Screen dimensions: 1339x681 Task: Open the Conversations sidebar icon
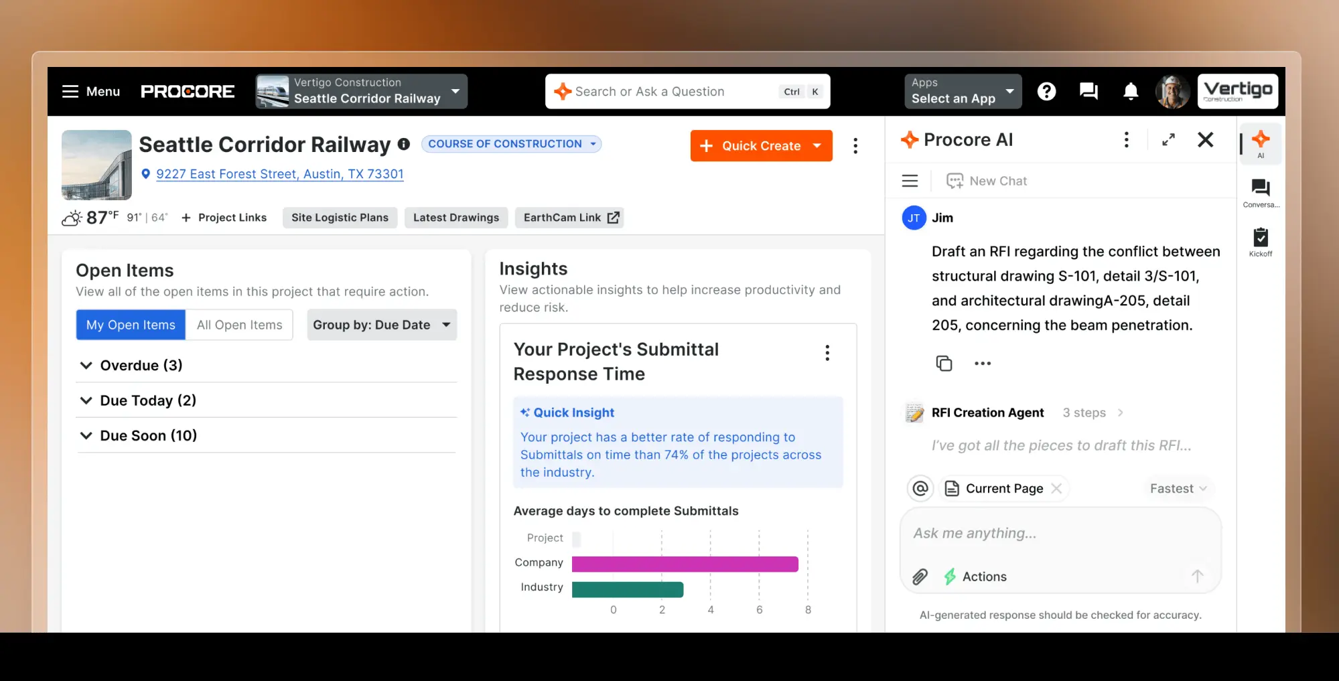pos(1261,194)
